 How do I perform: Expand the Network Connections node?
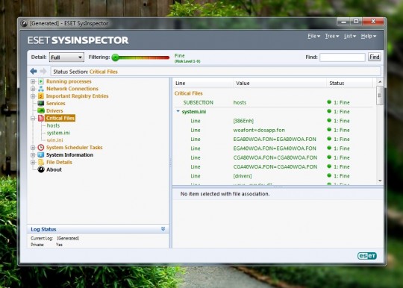pos(33,89)
